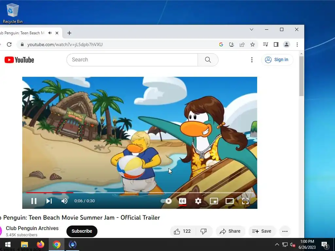The image size is (335, 251).
Task: Click Chrome icon on taskbar
Action: pyautogui.click(x=56, y=244)
